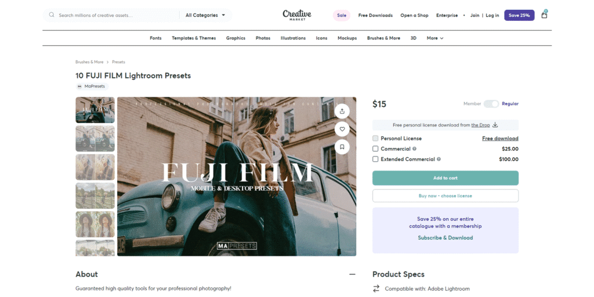Click the share icon on product image

[342, 111]
